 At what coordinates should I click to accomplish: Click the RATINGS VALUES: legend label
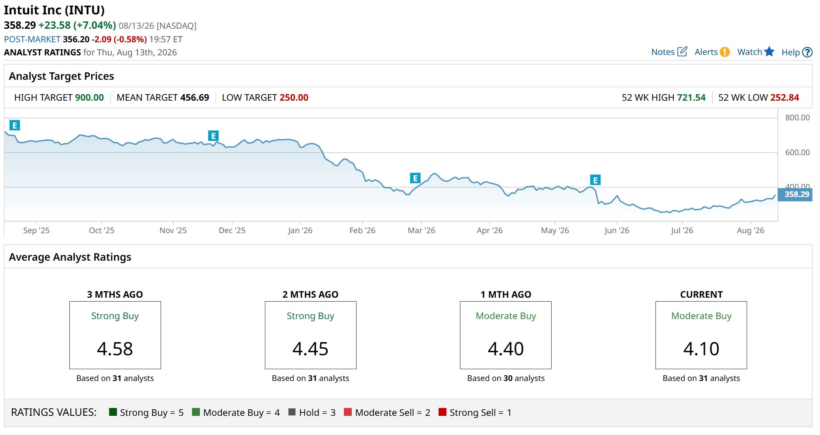pyautogui.click(x=54, y=412)
